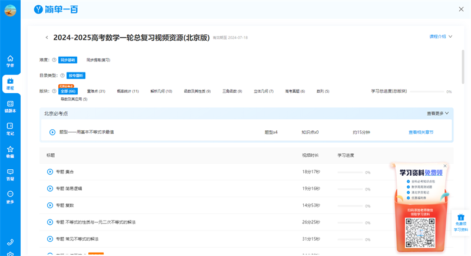
Task: Switch to the 重难点 (31) section
Action: [96, 91]
